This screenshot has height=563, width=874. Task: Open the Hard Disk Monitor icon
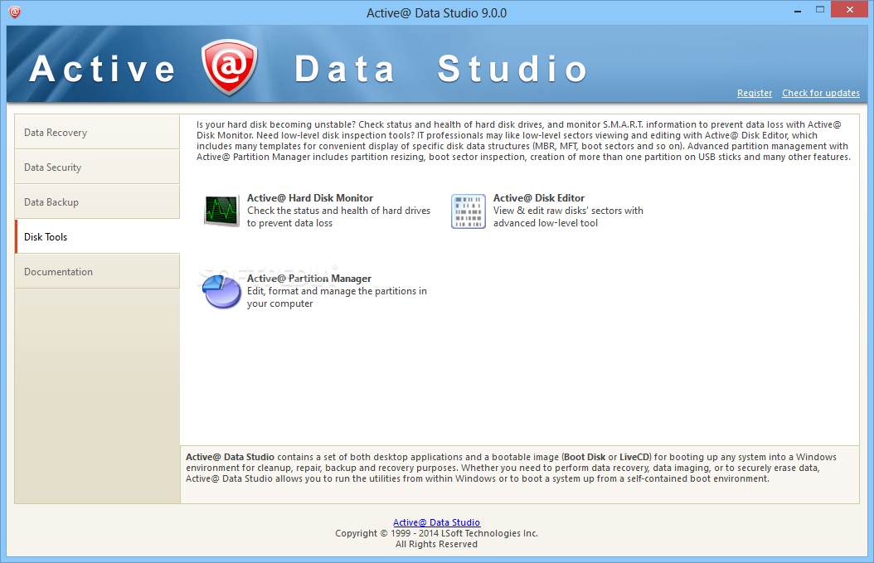pyautogui.click(x=221, y=211)
